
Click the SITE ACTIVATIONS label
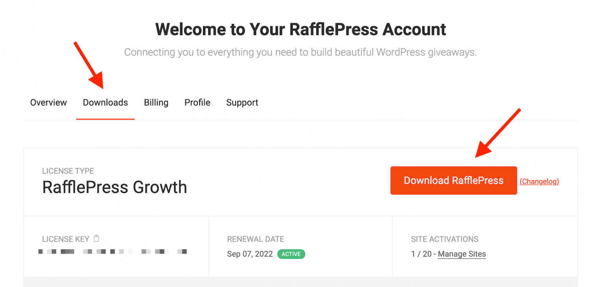(445, 239)
